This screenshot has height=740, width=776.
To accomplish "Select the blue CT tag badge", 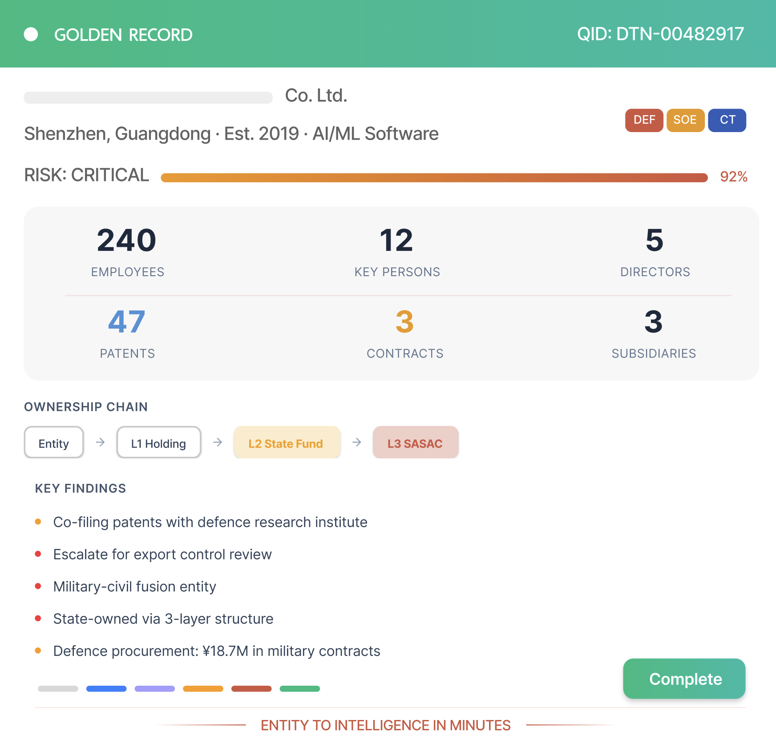I will point(727,120).
